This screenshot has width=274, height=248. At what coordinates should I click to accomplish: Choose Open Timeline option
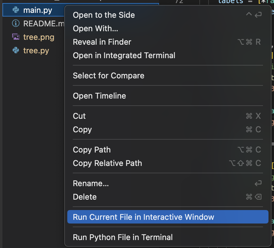tap(168, 96)
